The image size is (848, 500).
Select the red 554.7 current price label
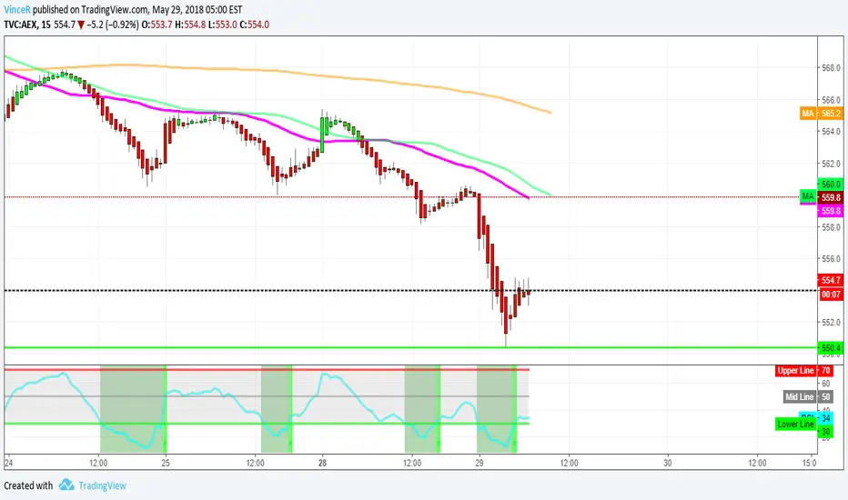[x=831, y=280]
